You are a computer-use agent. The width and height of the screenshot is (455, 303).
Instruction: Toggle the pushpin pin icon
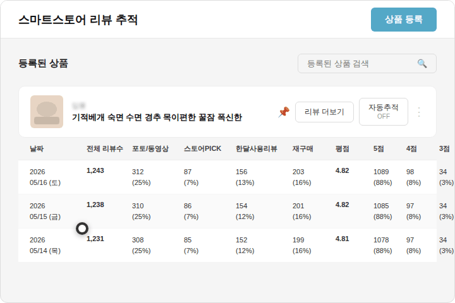[284, 112]
